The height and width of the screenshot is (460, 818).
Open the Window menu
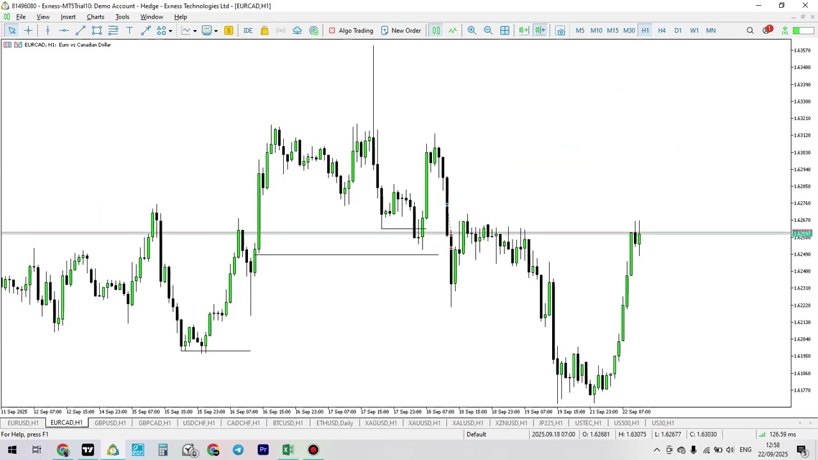tap(151, 17)
